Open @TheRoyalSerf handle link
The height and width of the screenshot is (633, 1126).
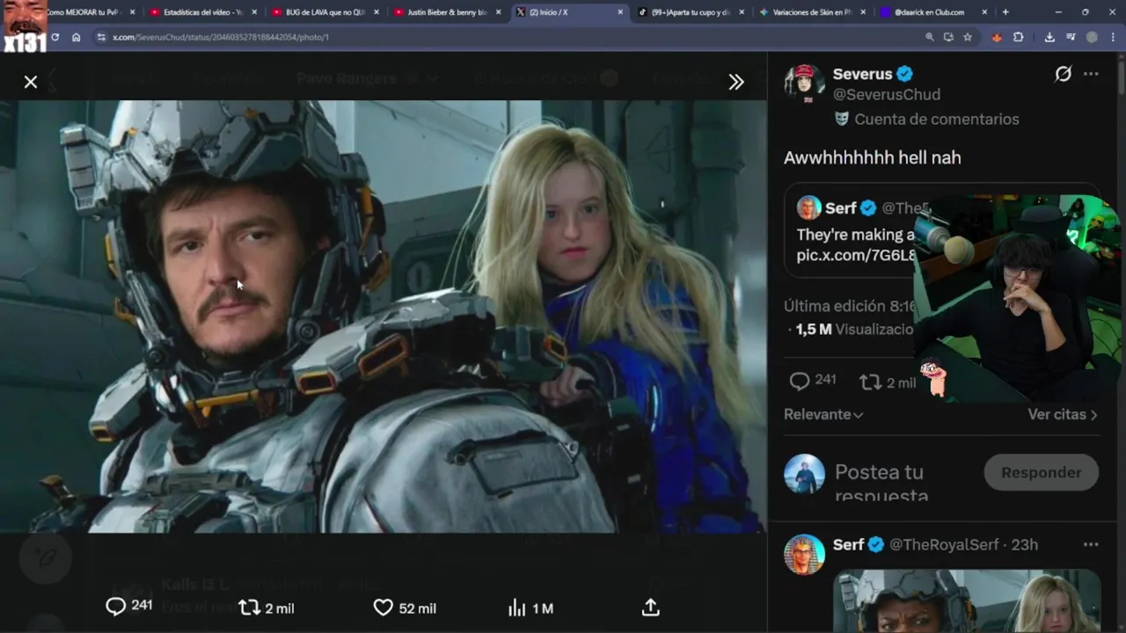coord(944,544)
